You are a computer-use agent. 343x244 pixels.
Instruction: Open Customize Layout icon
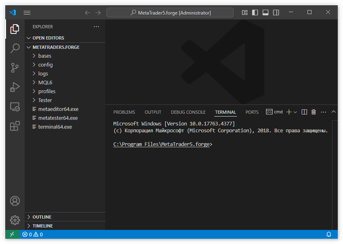click(x=245, y=13)
